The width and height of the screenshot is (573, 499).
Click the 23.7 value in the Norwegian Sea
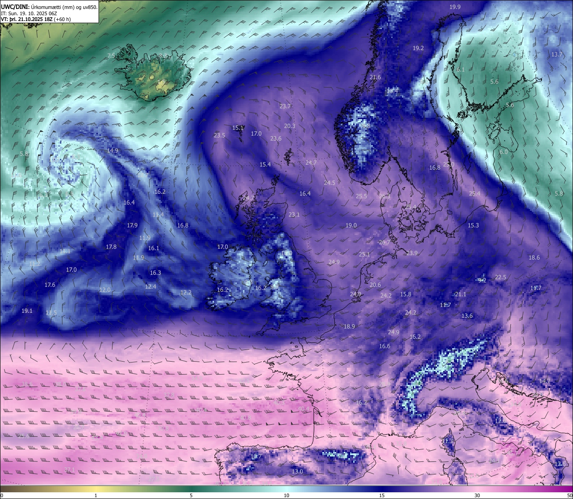tap(285, 106)
